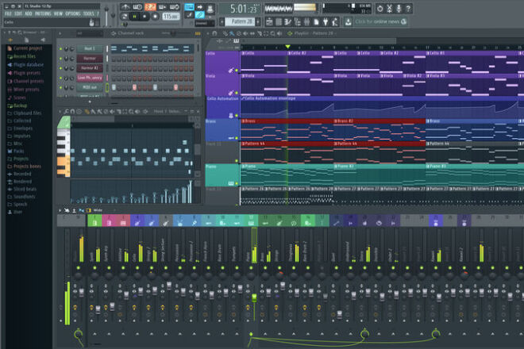
Task: Adjust the master mixer fader
Action: [x=82, y=293]
